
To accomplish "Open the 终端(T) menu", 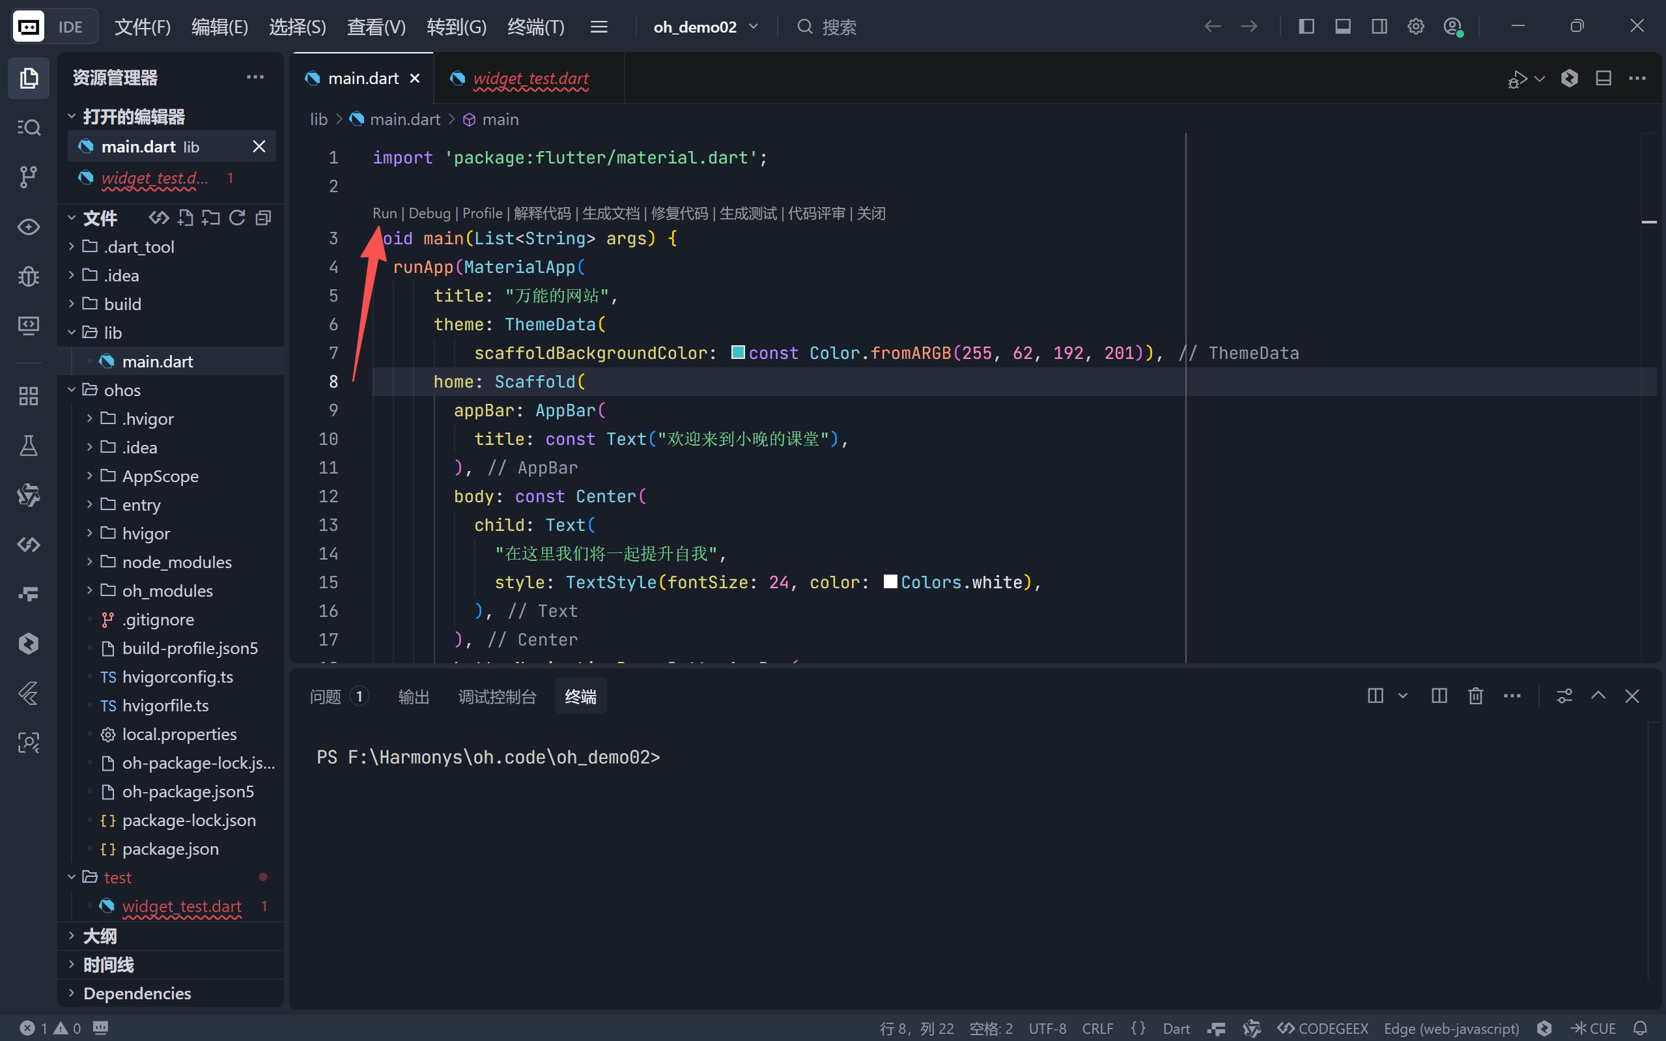I will click(x=535, y=27).
